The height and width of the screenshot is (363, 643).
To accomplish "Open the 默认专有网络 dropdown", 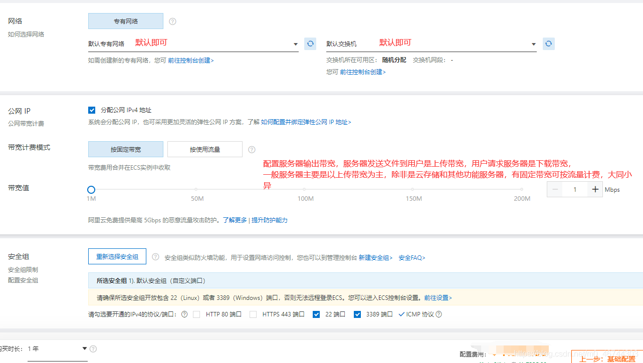I will click(x=193, y=44).
